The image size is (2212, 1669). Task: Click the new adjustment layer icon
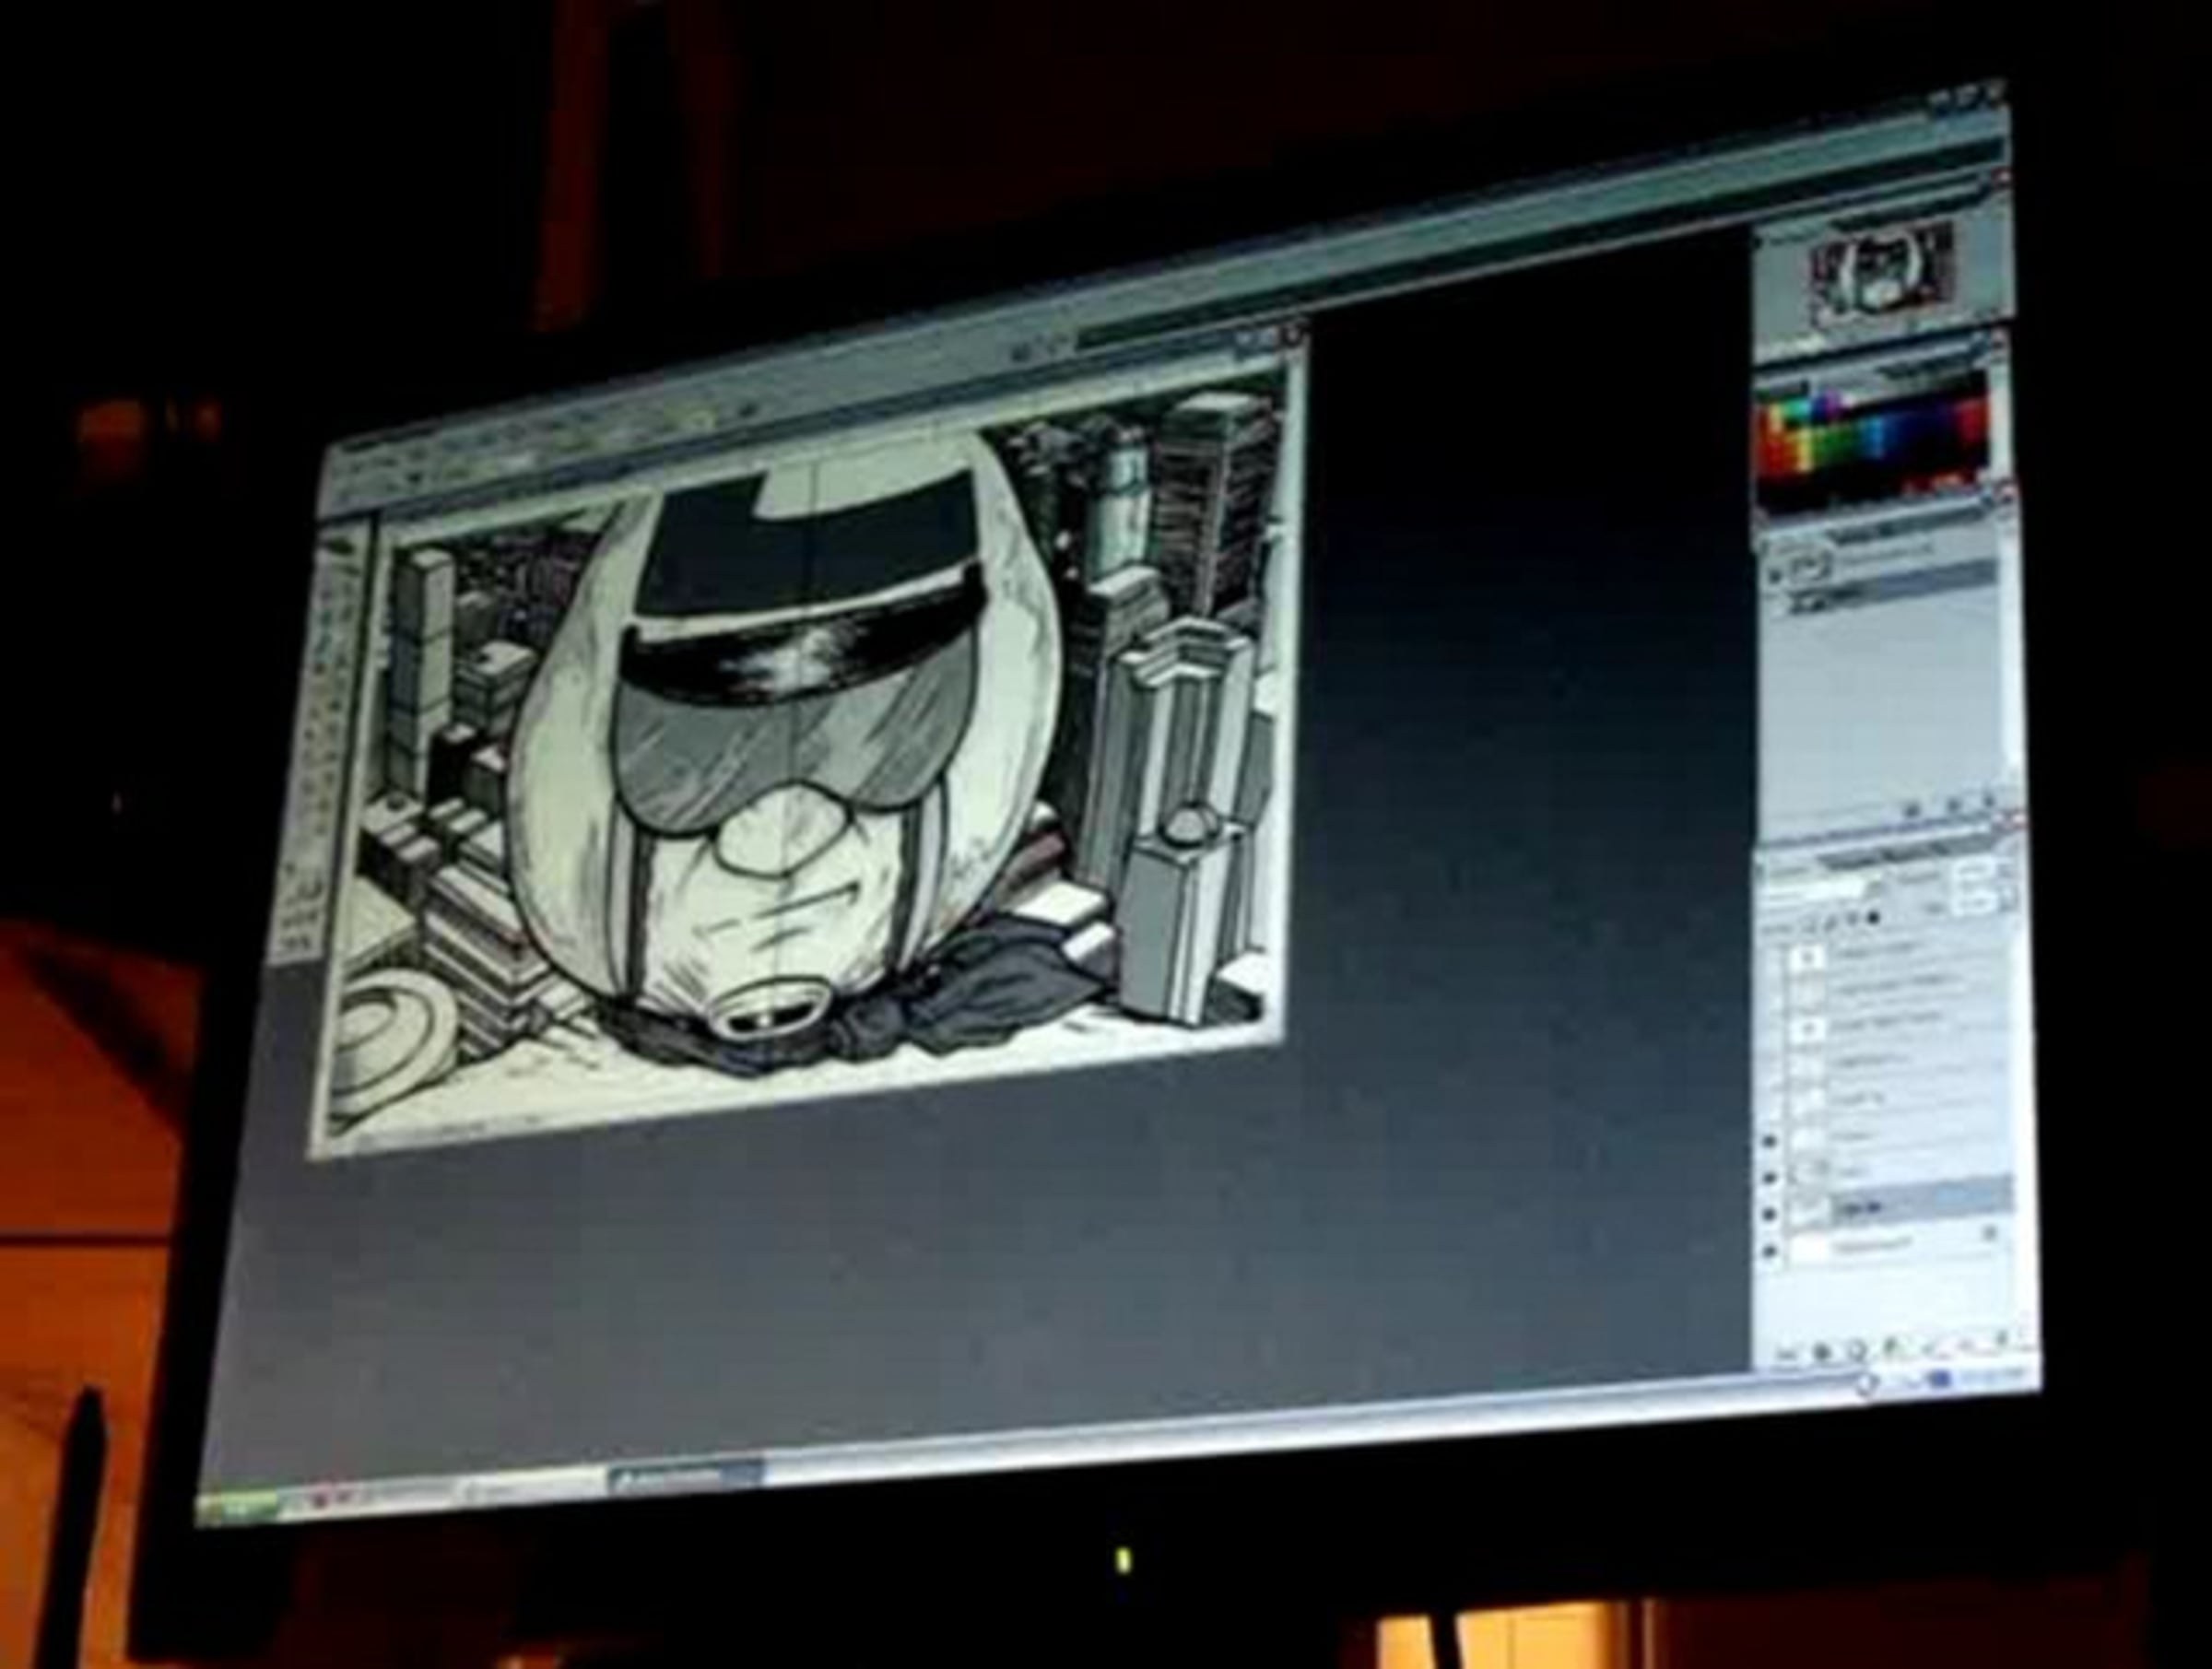coord(1893,1348)
